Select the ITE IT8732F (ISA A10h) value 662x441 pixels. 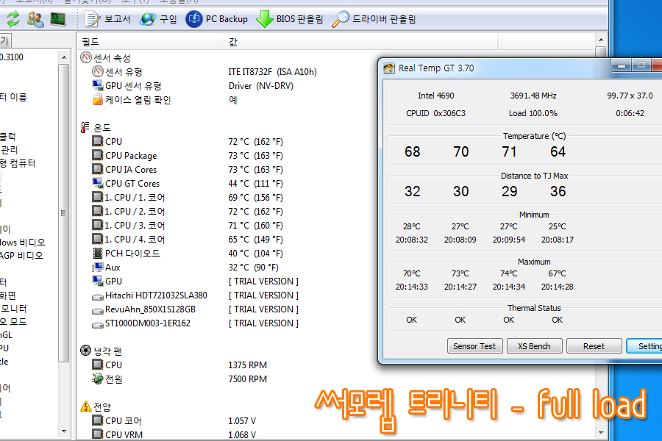272,72
